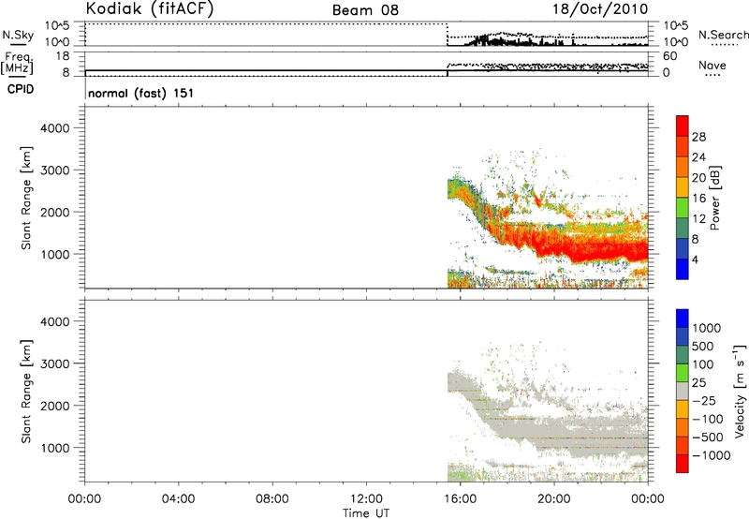
Task: Click the 08:00 time tick label
Action: pyautogui.click(x=272, y=499)
